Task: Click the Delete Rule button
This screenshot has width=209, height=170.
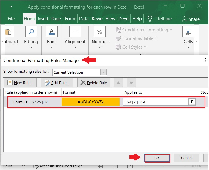Action: point(94,83)
